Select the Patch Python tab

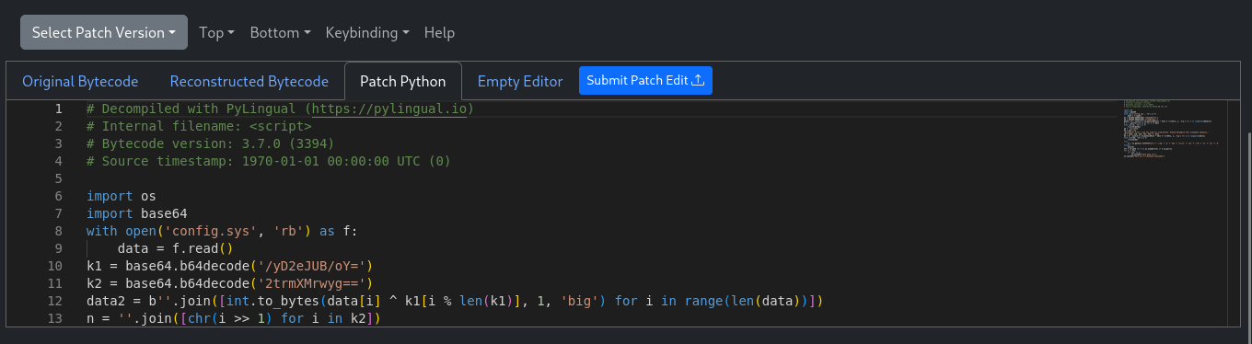coord(403,81)
